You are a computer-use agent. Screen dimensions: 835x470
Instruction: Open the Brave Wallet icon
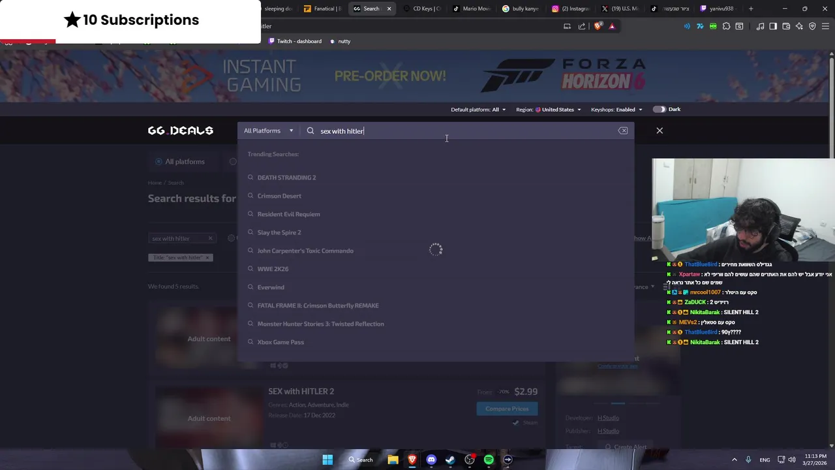pyautogui.click(x=786, y=26)
